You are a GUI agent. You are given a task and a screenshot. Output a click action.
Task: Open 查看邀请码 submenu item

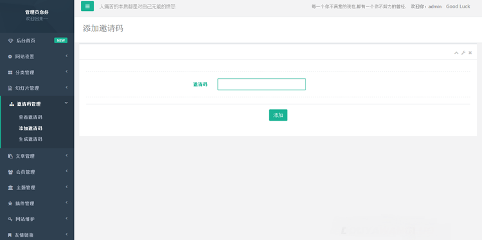point(30,117)
